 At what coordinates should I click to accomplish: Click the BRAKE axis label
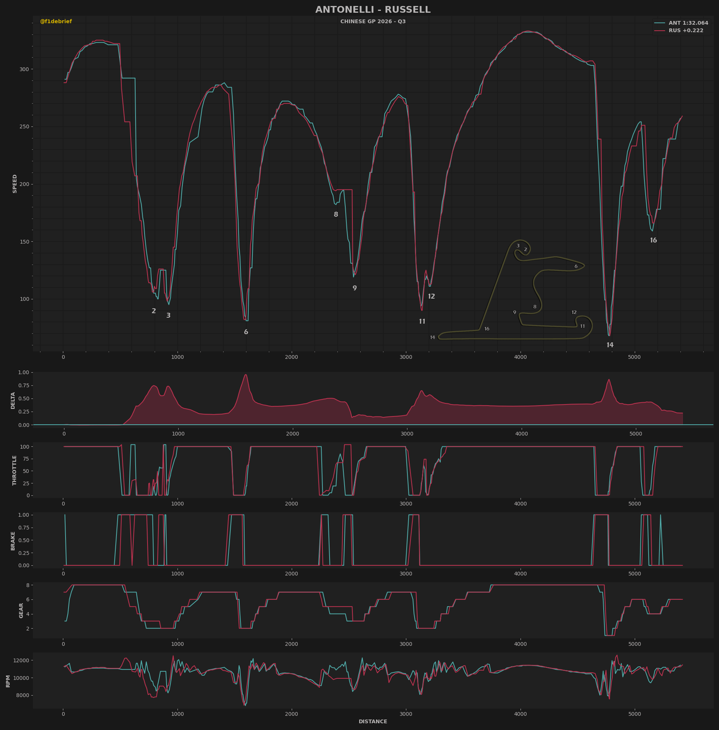pyautogui.click(x=13, y=541)
